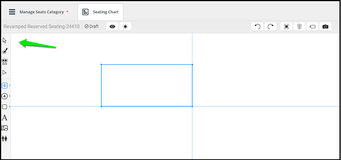
Task: Toggle brightness theme sun button
Action: point(125,26)
